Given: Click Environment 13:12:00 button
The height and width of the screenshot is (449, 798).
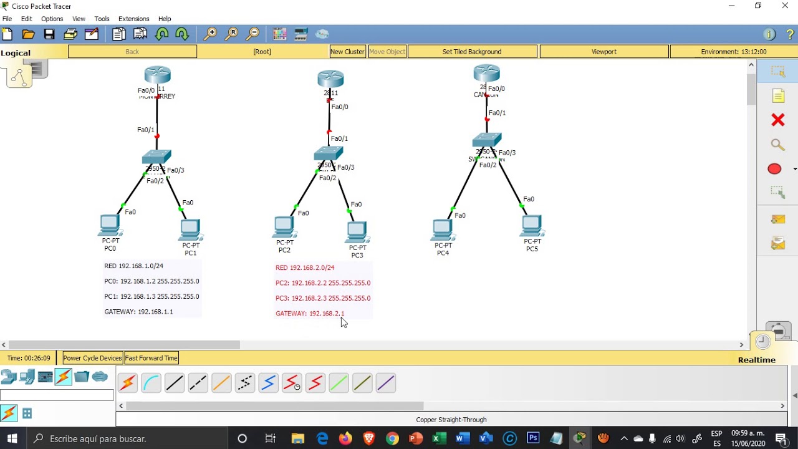Looking at the screenshot, I should (x=734, y=52).
